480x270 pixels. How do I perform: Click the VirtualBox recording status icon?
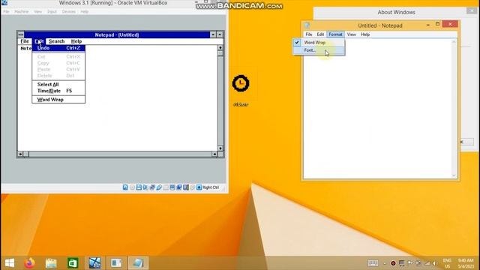pos(179,187)
